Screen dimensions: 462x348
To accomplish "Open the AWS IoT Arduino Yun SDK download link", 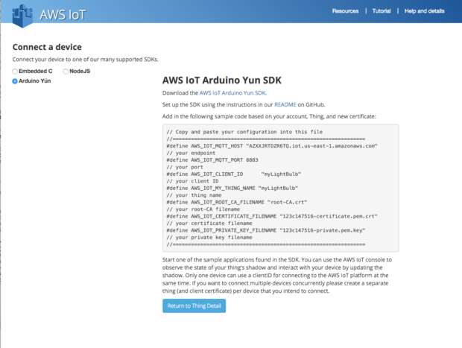I will (x=232, y=93).
